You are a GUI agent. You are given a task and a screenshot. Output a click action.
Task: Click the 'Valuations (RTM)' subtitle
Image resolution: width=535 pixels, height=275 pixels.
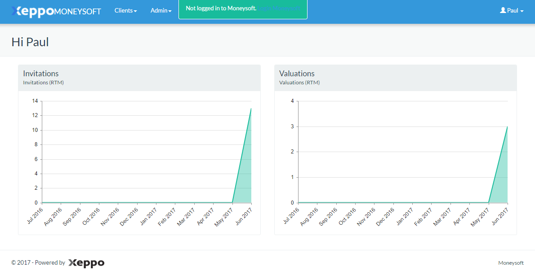point(299,83)
